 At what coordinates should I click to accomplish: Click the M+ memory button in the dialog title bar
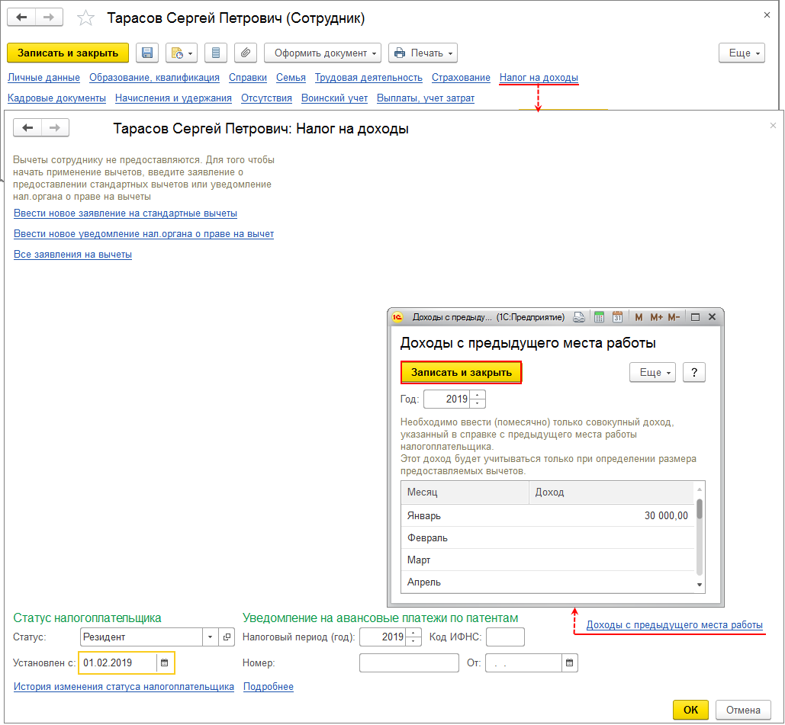657,317
